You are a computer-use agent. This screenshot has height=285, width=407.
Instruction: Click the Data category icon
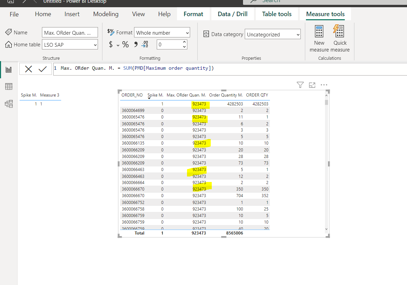click(206, 34)
